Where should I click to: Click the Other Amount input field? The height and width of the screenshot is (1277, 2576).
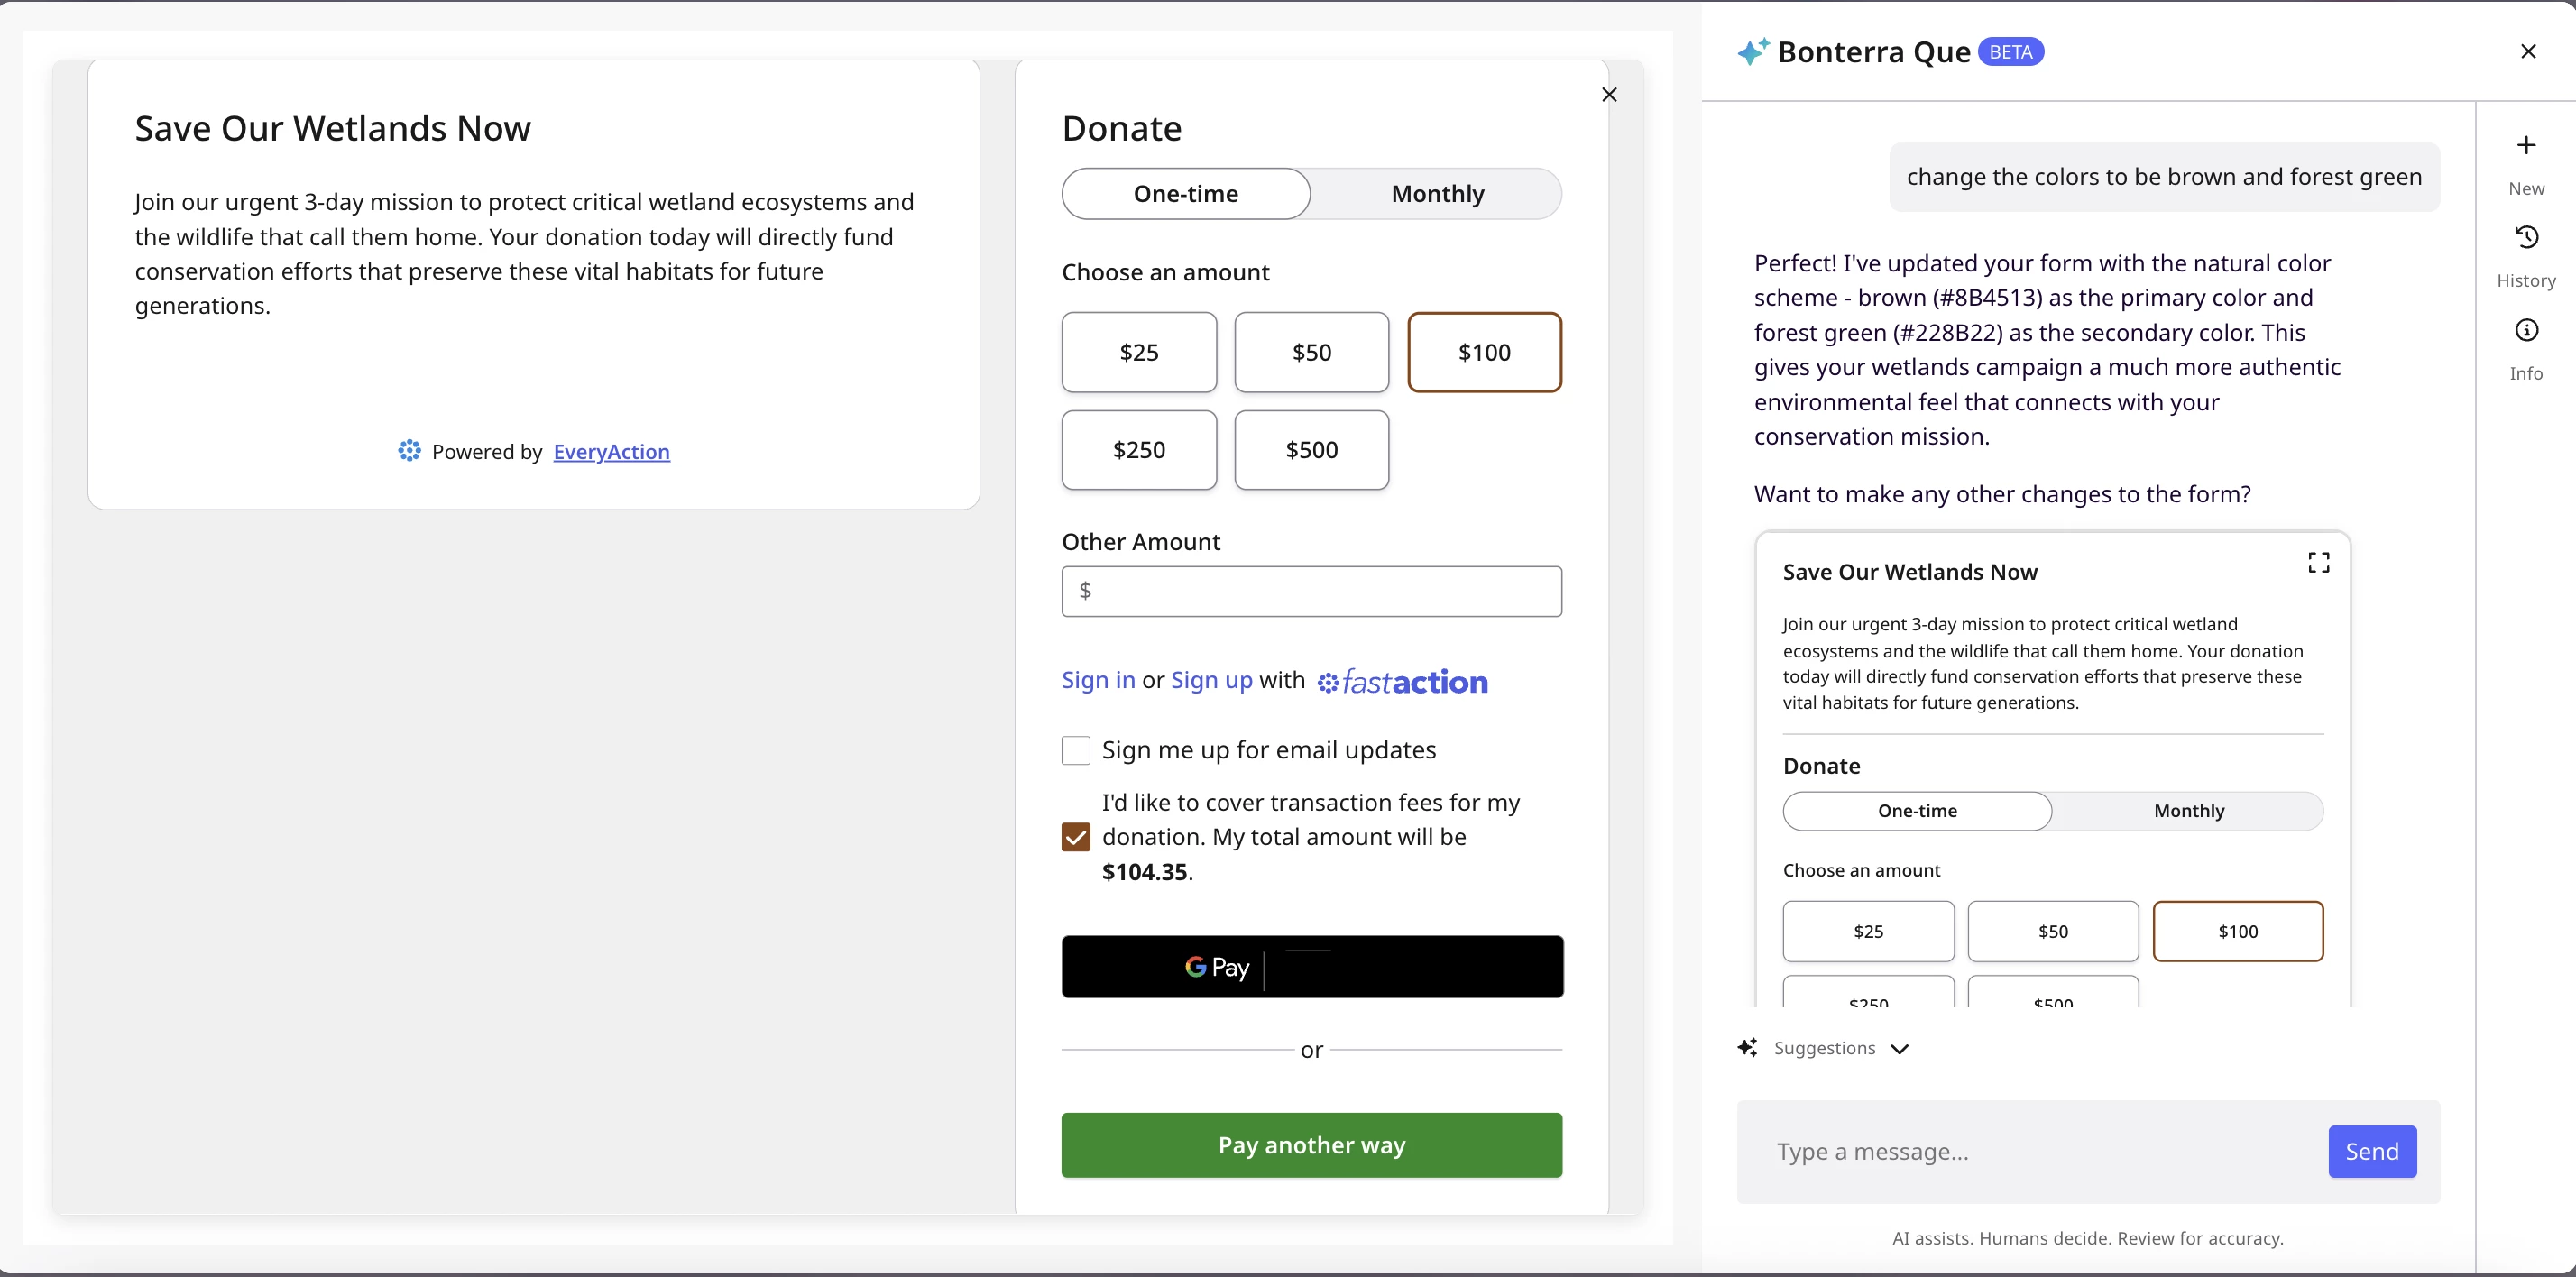(x=1311, y=592)
